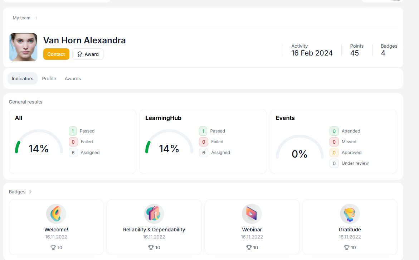
Task: Click the Reliability & Dependability badge icon
Action: [x=154, y=214]
